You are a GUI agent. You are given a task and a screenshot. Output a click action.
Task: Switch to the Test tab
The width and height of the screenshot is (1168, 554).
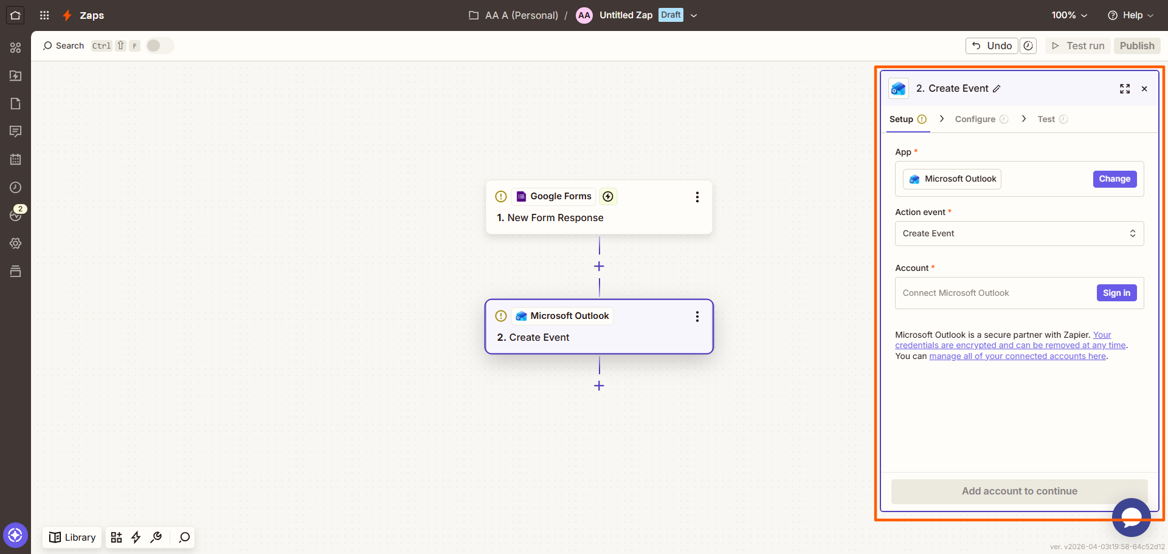click(x=1052, y=119)
